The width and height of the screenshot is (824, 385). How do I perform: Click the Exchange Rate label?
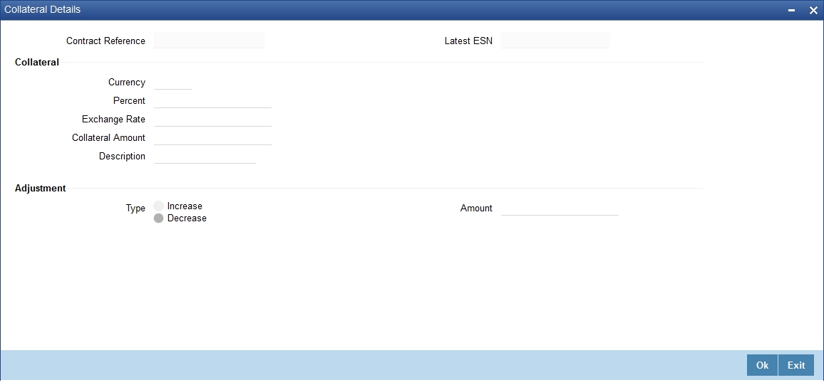click(x=113, y=119)
